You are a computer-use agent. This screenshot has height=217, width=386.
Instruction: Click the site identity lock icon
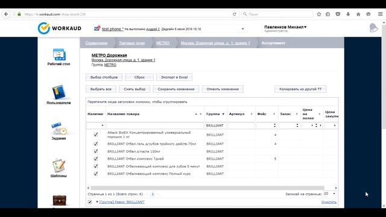(19, 14)
